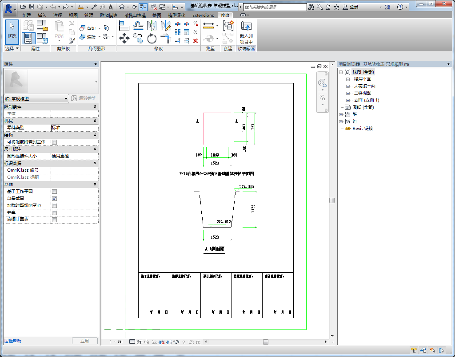The height and width of the screenshot is (357, 455).
Task: Click the '登录' sign-in button
Action: coord(351,7)
